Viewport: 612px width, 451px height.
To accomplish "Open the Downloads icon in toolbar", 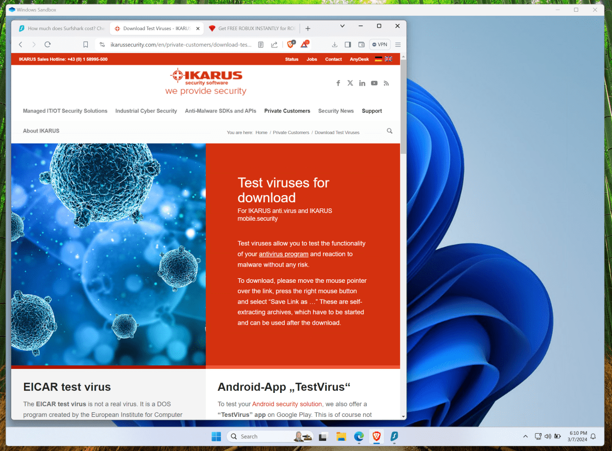I will (333, 44).
